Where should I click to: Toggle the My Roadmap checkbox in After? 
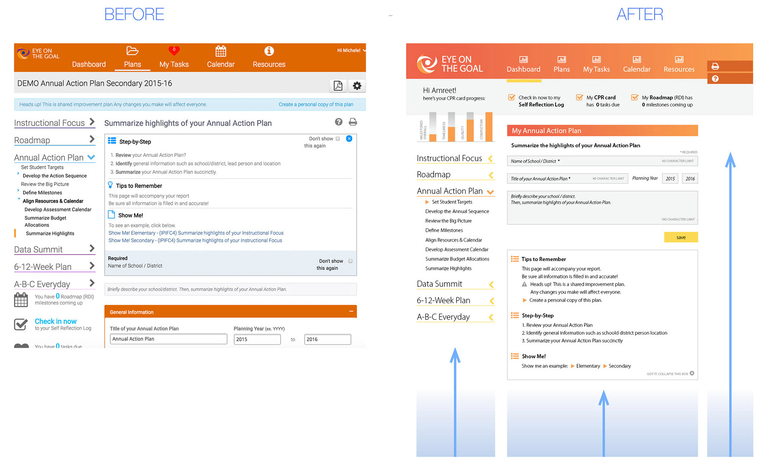pyautogui.click(x=635, y=97)
